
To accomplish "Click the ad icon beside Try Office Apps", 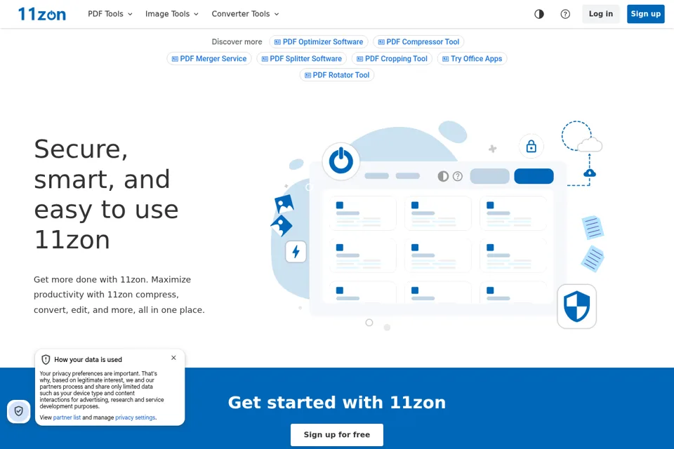I will (446, 59).
